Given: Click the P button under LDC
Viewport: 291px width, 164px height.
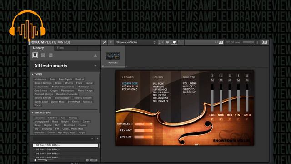Looking at the screenshot, I should [212, 119].
